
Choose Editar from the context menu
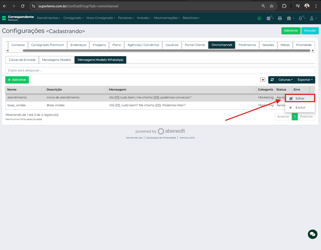point(300,98)
